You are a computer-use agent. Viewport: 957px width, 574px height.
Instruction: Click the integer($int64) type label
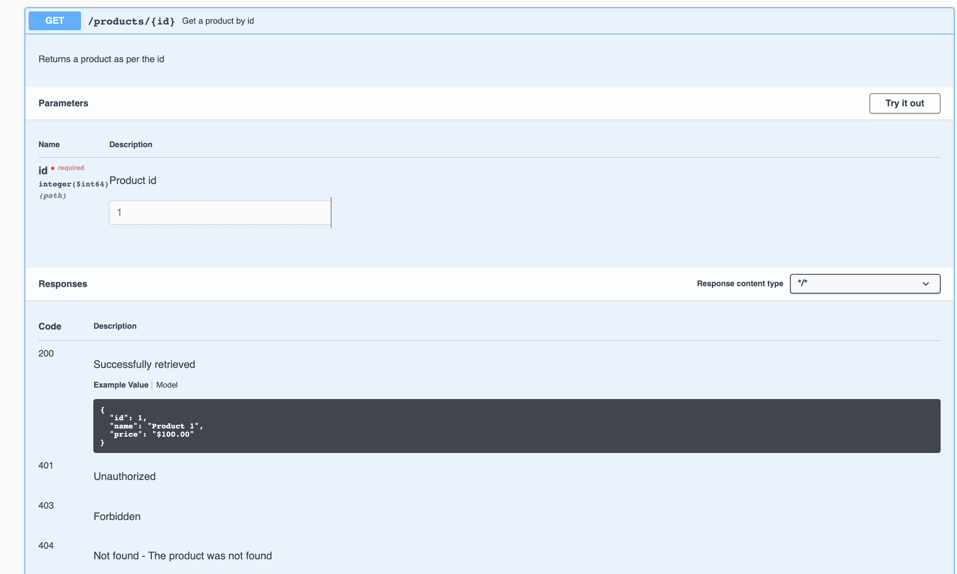pyautogui.click(x=73, y=184)
